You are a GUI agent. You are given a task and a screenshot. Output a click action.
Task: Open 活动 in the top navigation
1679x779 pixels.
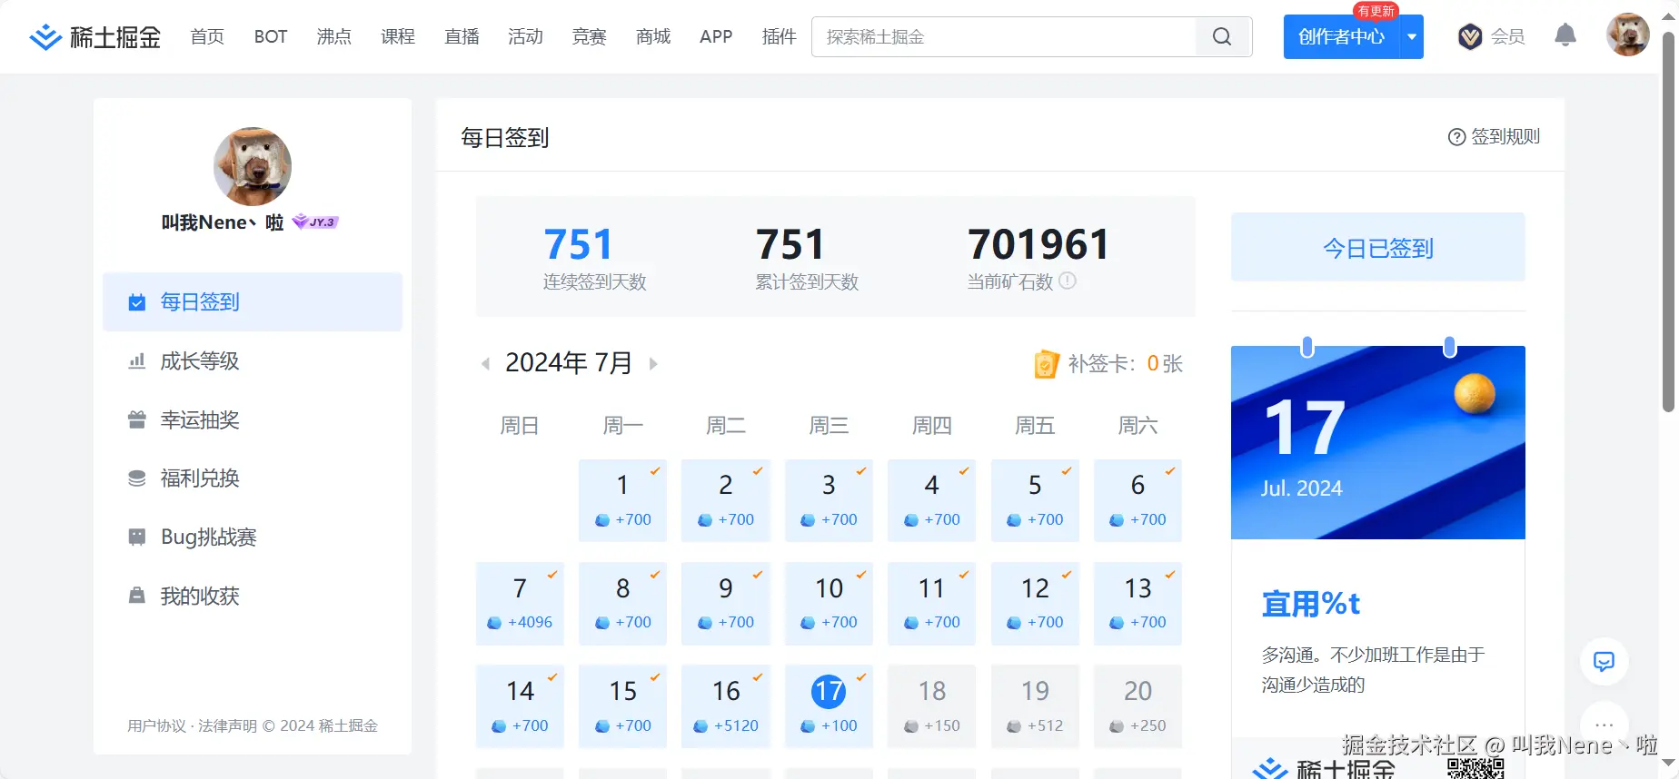[525, 37]
